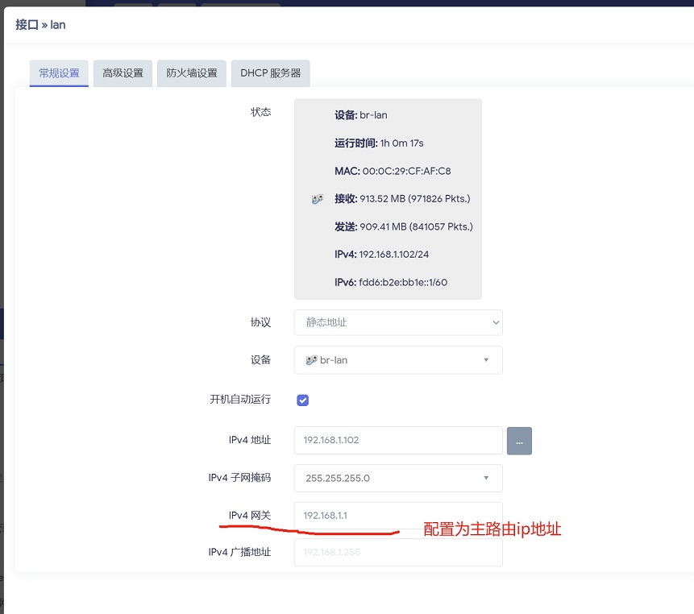Switch to the 常规设置 tab
Image resolution: width=694 pixels, height=614 pixels.
click(x=59, y=73)
